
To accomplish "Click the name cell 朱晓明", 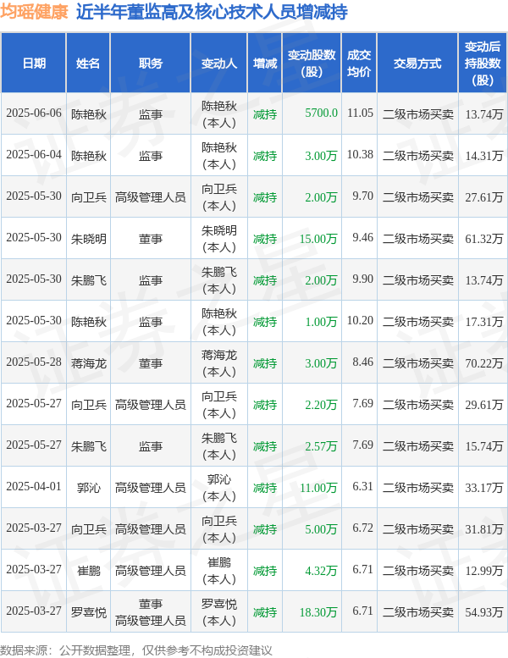I will click(x=89, y=239).
